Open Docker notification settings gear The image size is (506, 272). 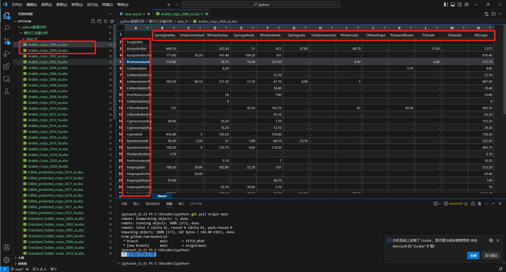click(491, 240)
